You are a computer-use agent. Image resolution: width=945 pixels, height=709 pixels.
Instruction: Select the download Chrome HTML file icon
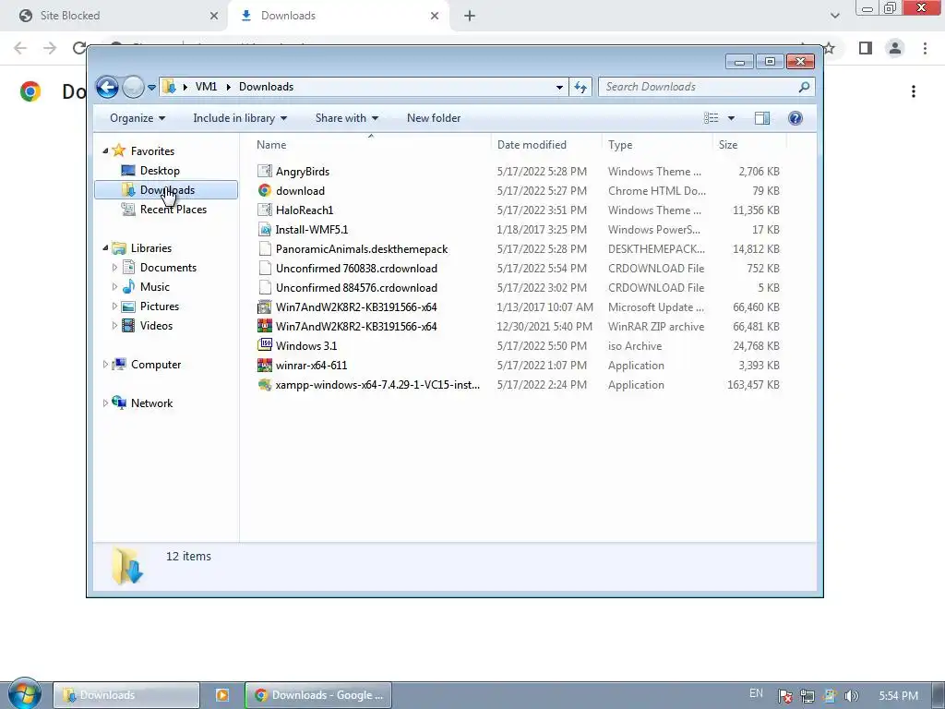pos(265,190)
